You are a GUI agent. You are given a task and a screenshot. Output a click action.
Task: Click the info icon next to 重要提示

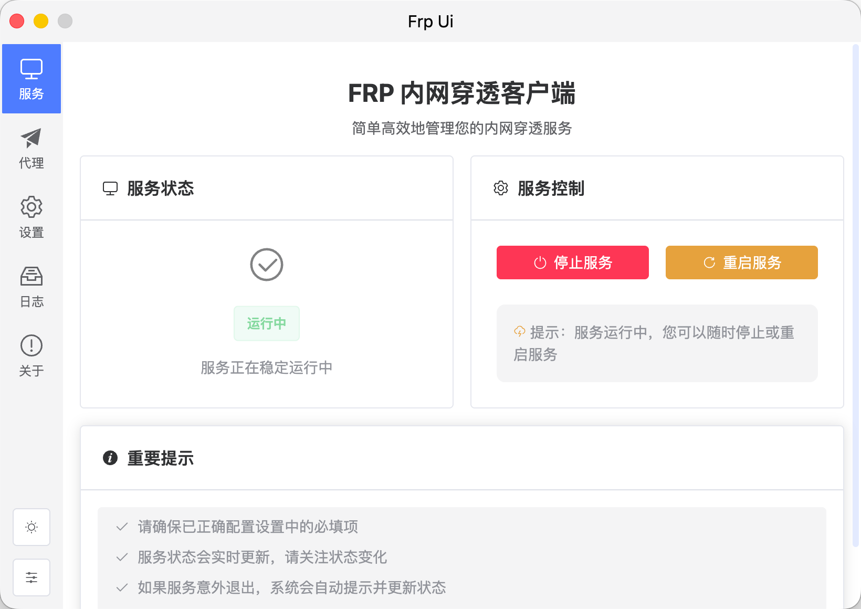click(110, 458)
